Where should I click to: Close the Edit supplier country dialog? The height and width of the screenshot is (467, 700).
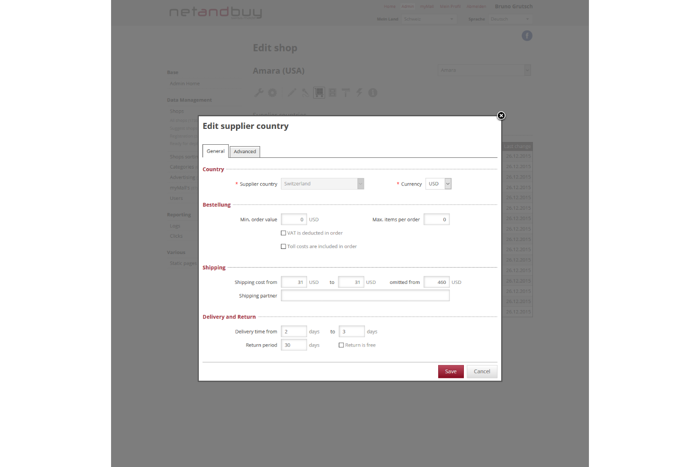point(501,116)
